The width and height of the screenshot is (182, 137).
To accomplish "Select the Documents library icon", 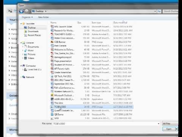I will [25, 46].
